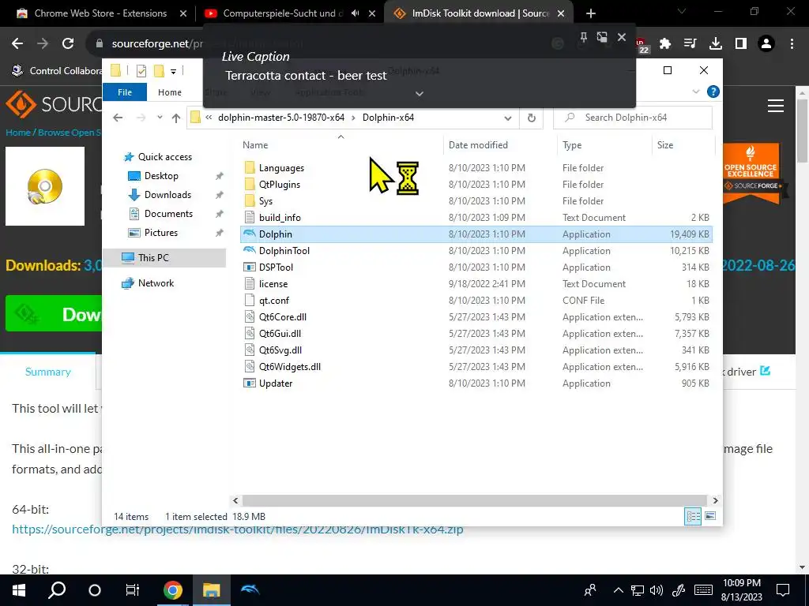The image size is (809, 606).
Task: Toggle Chrome side panel icon
Action: pos(741,44)
